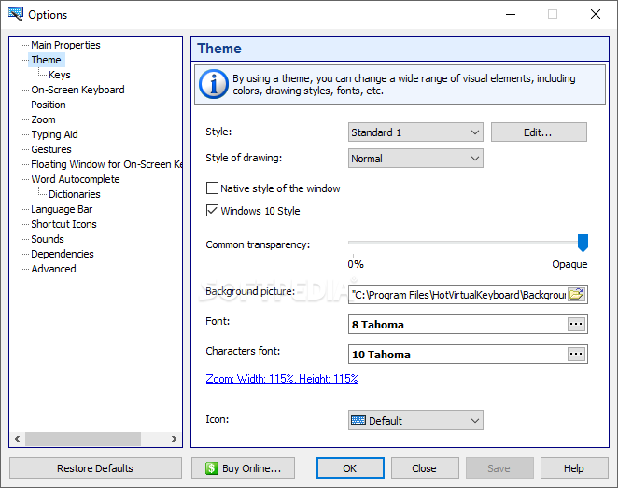Image resolution: width=618 pixels, height=488 pixels.
Task: Click the tree panel scroll left arrow
Action: [x=17, y=439]
